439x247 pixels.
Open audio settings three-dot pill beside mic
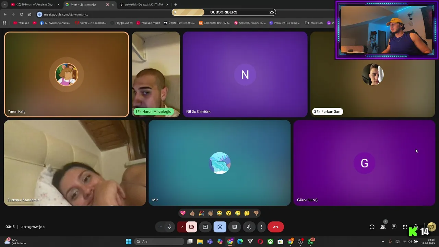click(x=160, y=227)
